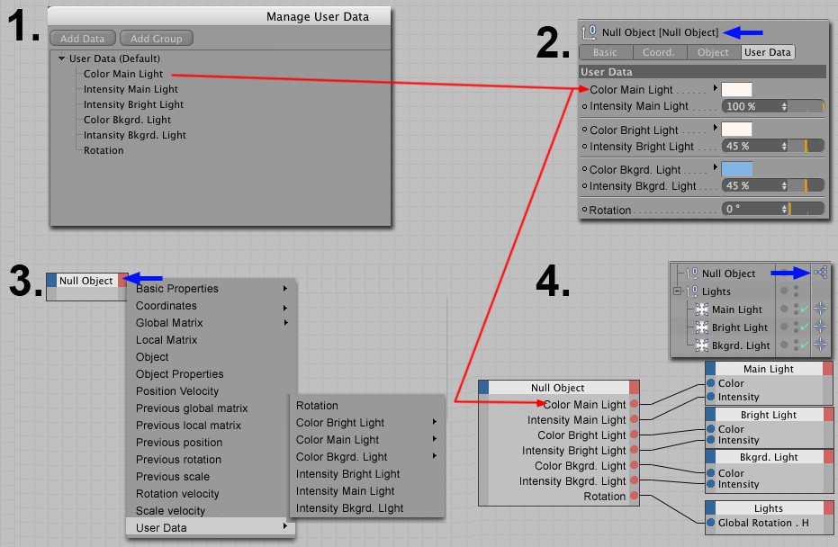Click red output corner of Null Object node

pos(123,281)
